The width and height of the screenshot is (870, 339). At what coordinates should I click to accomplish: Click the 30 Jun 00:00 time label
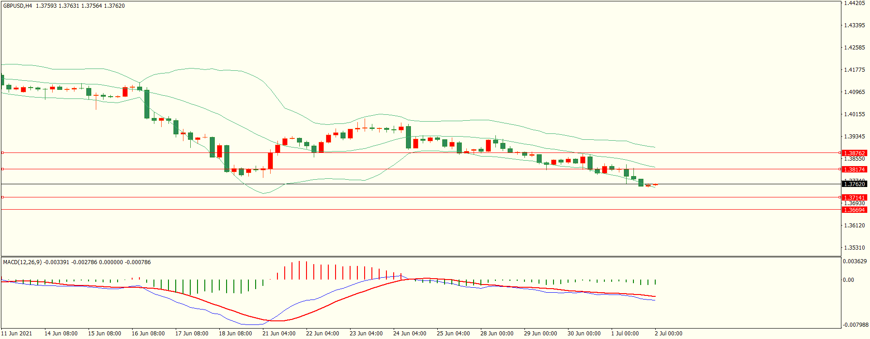(x=584, y=334)
